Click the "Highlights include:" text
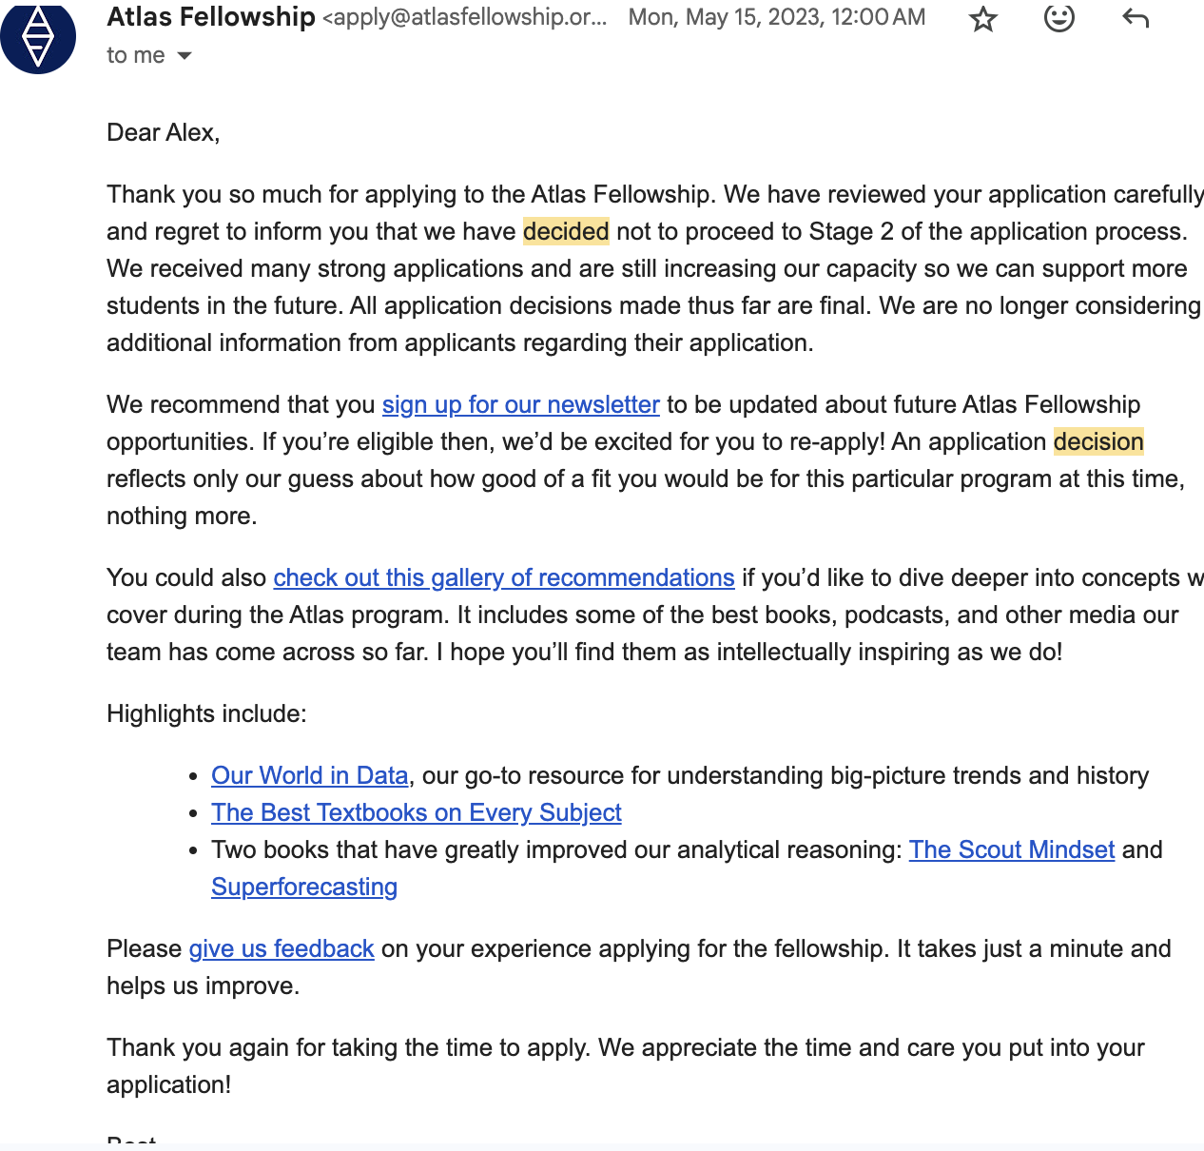The width and height of the screenshot is (1204, 1151). coord(206,713)
